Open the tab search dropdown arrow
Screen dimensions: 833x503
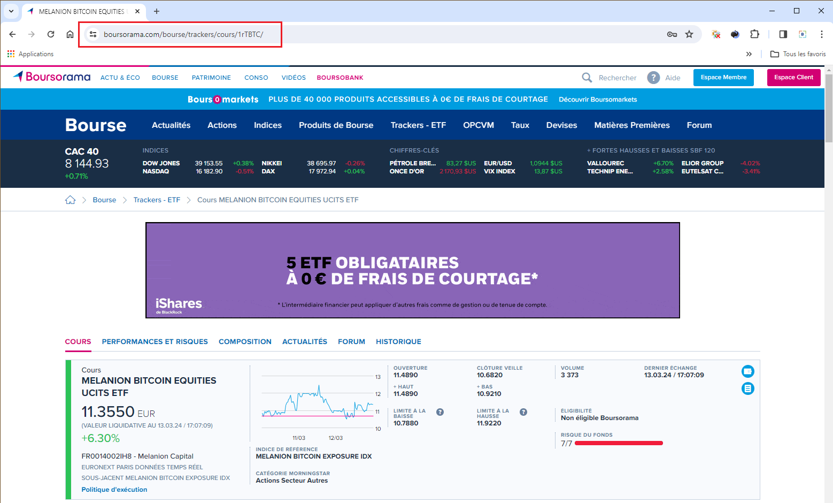(x=11, y=11)
